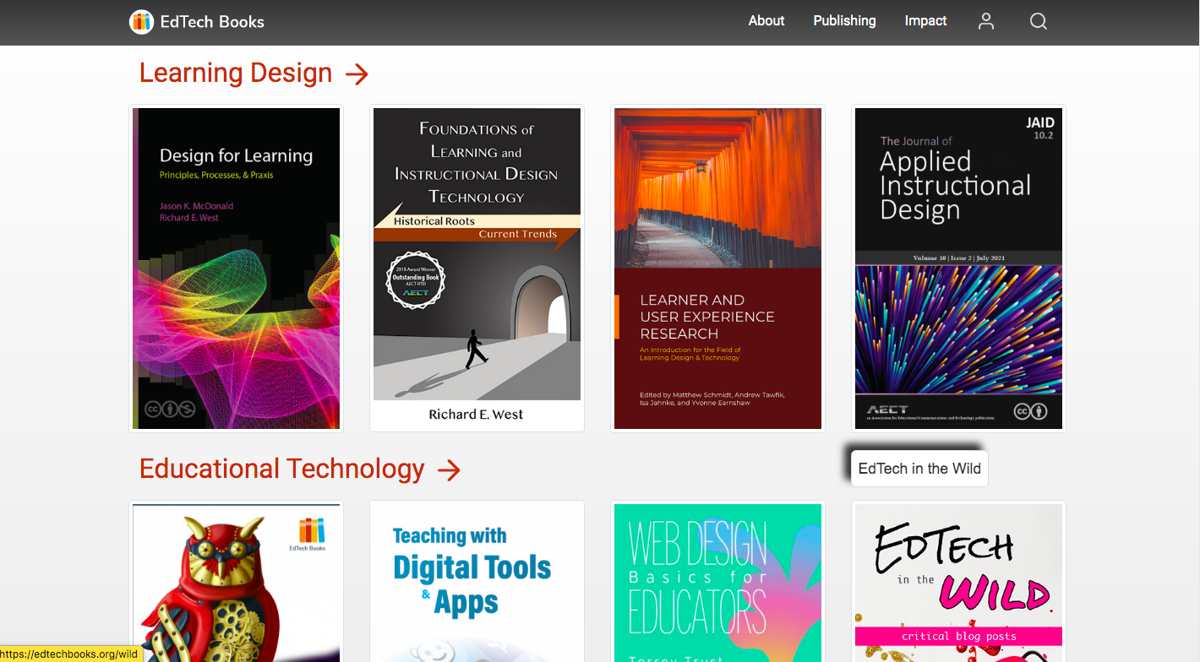Open the About menu
Screen dimensions: 1200x662
coord(766,21)
